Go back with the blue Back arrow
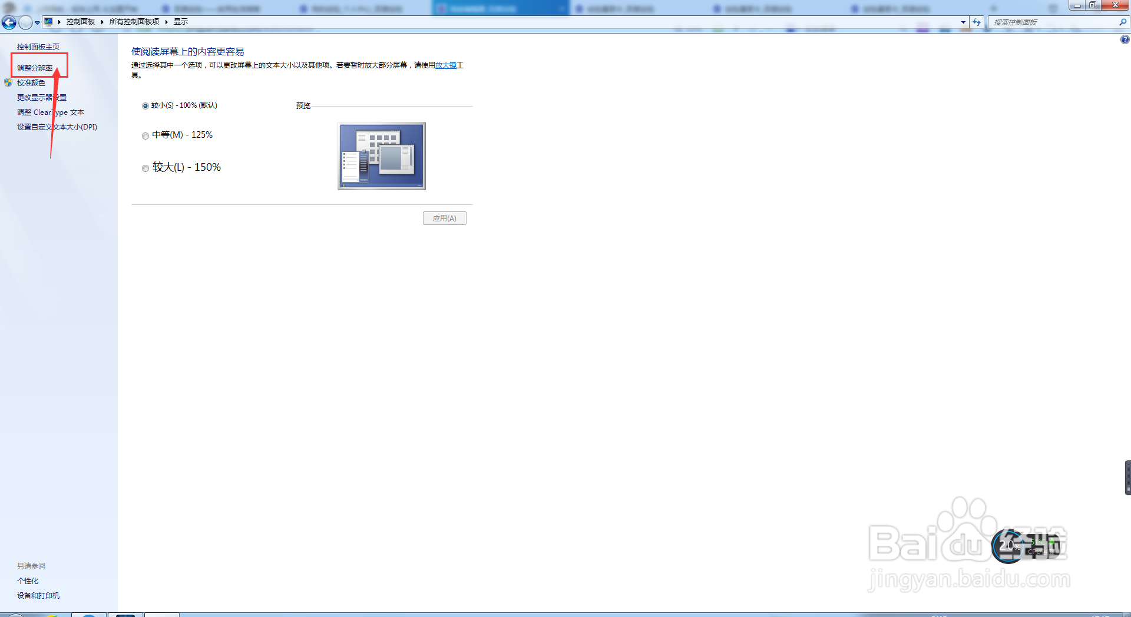1131x617 pixels. coord(9,22)
